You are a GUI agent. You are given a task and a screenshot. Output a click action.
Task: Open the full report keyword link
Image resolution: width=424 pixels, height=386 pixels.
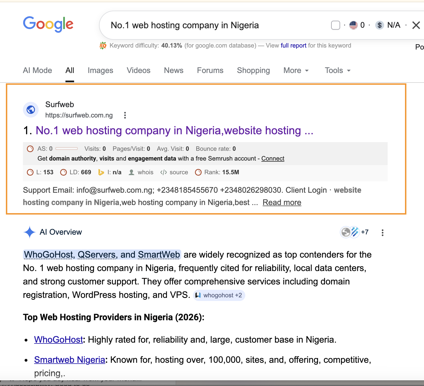point(293,46)
